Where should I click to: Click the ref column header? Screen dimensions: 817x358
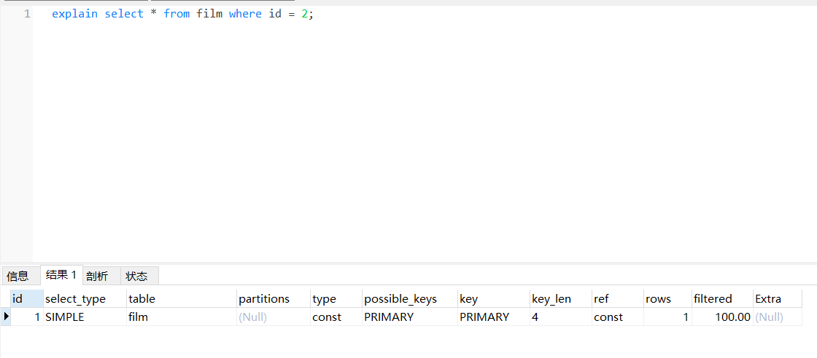pos(617,299)
